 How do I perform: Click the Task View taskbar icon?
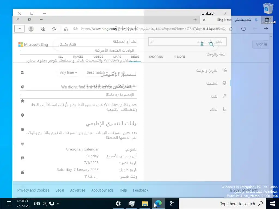pyautogui.click(x=172, y=204)
